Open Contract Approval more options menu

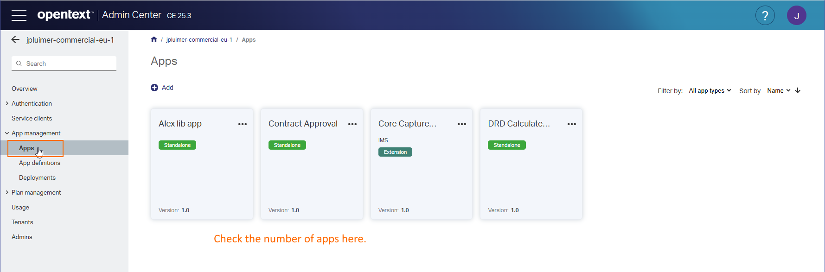point(352,124)
